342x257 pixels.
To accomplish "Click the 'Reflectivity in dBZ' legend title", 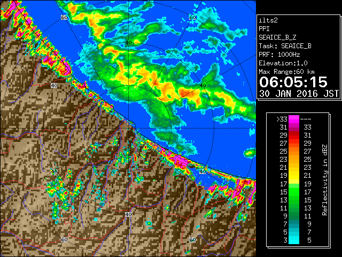I will [x=325, y=180].
